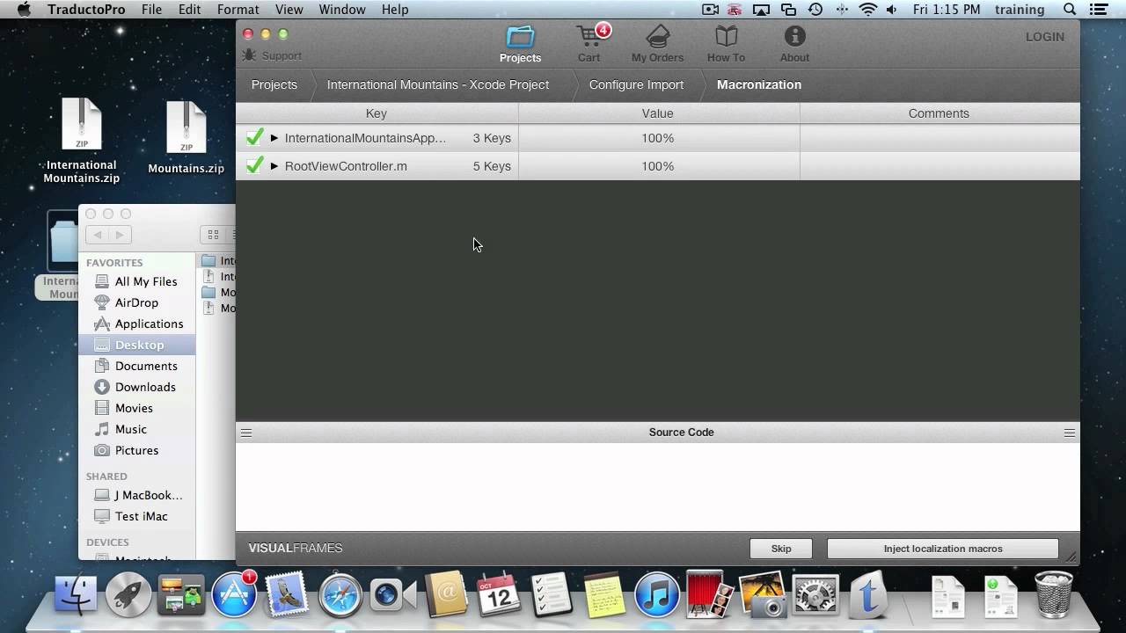Open Photo Booth from the Dock
1126x633 pixels.
(709, 595)
